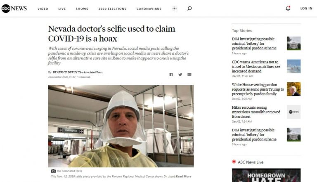
Task: Click the author name Beatrice Dupuy
Action: (x=65, y=72)
